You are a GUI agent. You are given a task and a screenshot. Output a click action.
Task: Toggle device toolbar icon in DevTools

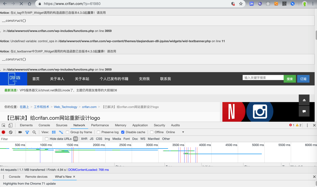coord(11,125)
